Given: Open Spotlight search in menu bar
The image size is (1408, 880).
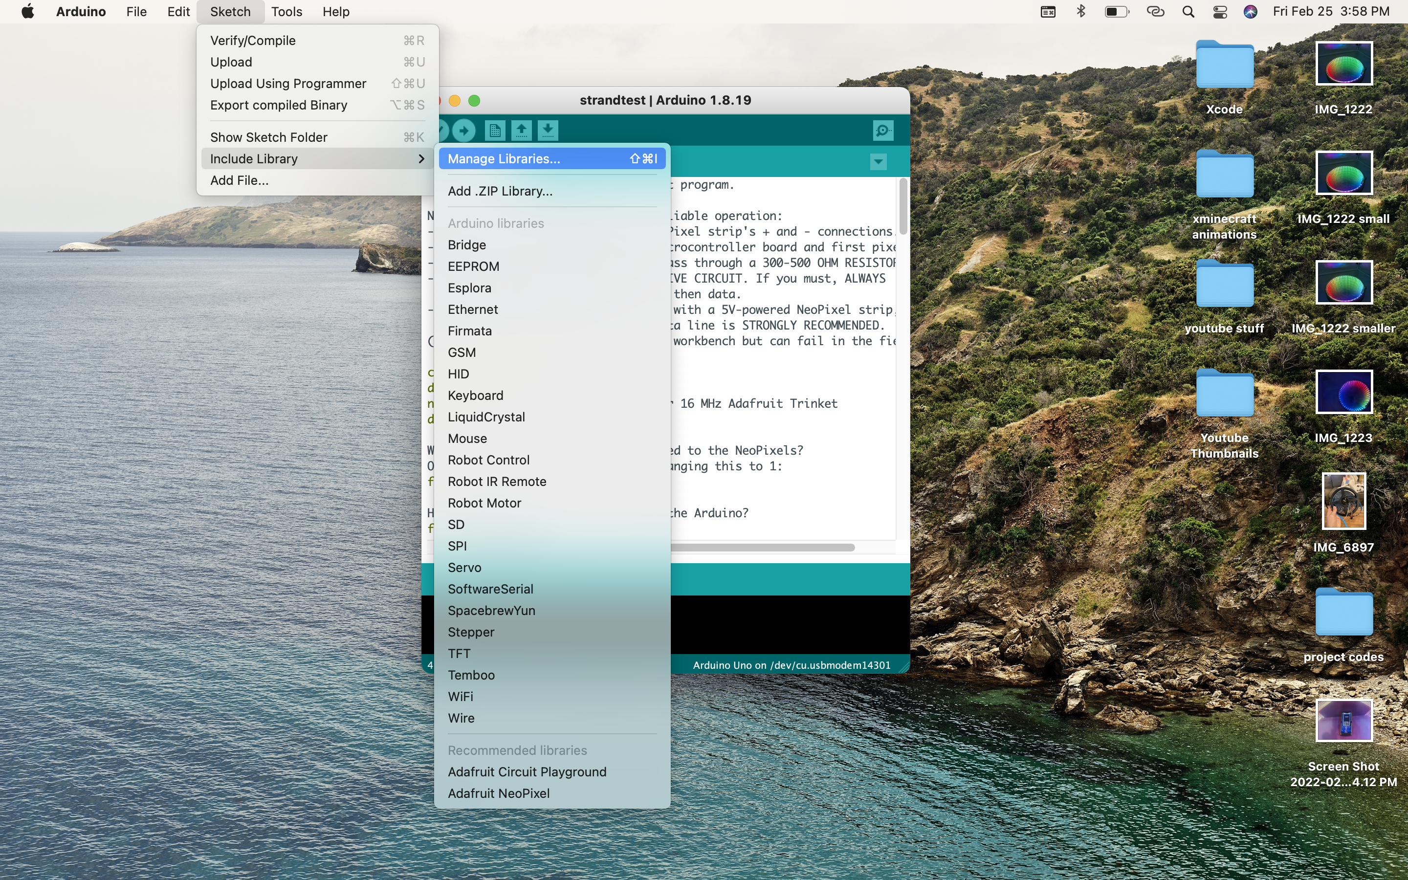Looking at the screenshot, I should (x=1188, y=12).
